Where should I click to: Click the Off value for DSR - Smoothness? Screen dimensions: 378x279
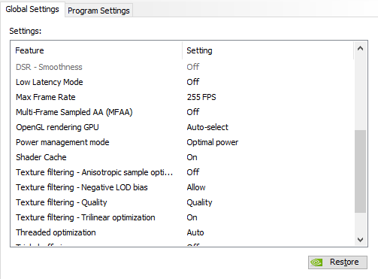[x=193, y=67]
